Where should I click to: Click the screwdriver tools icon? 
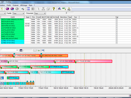tap(23, 9)
